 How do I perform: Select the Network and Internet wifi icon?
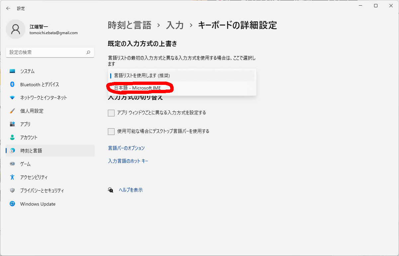pyautogui.click(x=12, y=98)
